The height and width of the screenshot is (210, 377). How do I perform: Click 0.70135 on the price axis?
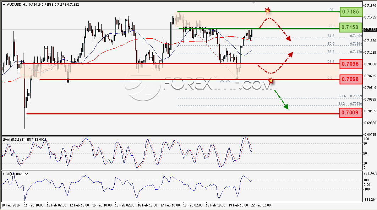370,111
